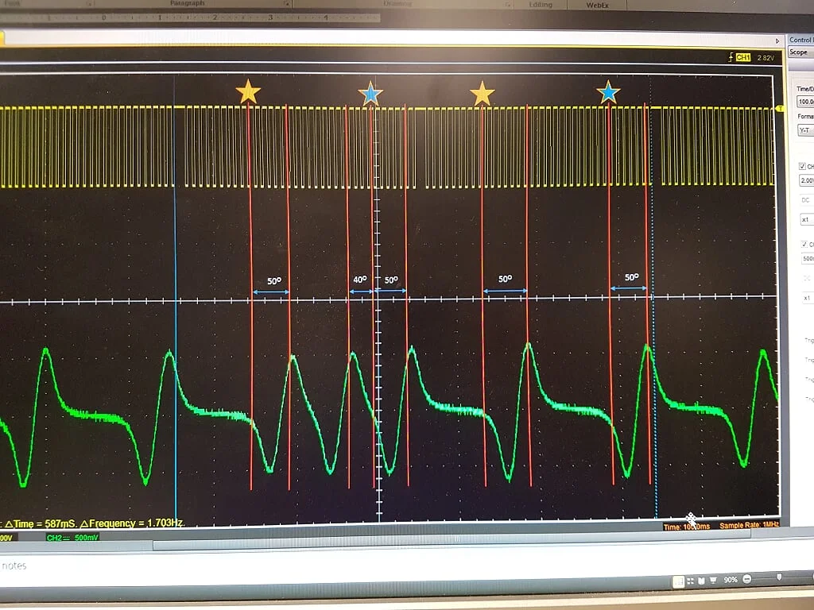
Task: Click the yellow trigger level T marker
Action: (779, 108)
